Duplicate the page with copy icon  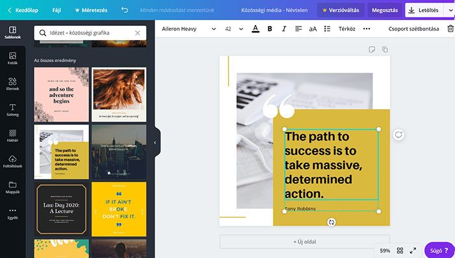(385, 49)
